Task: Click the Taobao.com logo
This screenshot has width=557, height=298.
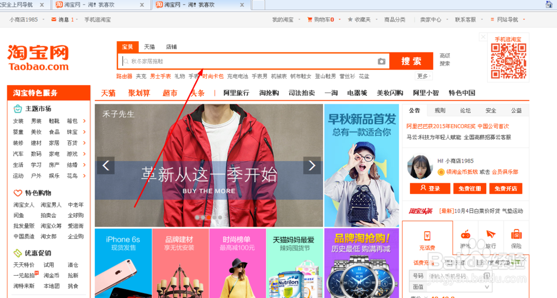Action: 38,57
